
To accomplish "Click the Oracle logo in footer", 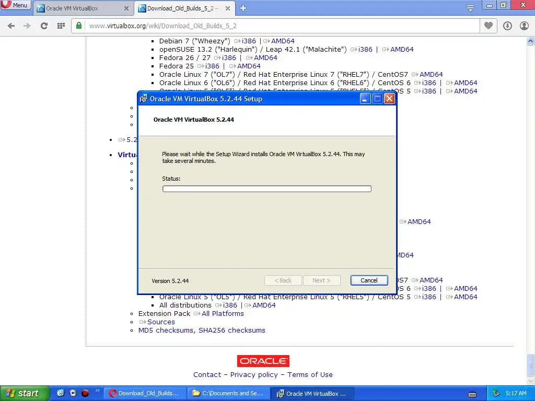I will [x=263, y=361].
